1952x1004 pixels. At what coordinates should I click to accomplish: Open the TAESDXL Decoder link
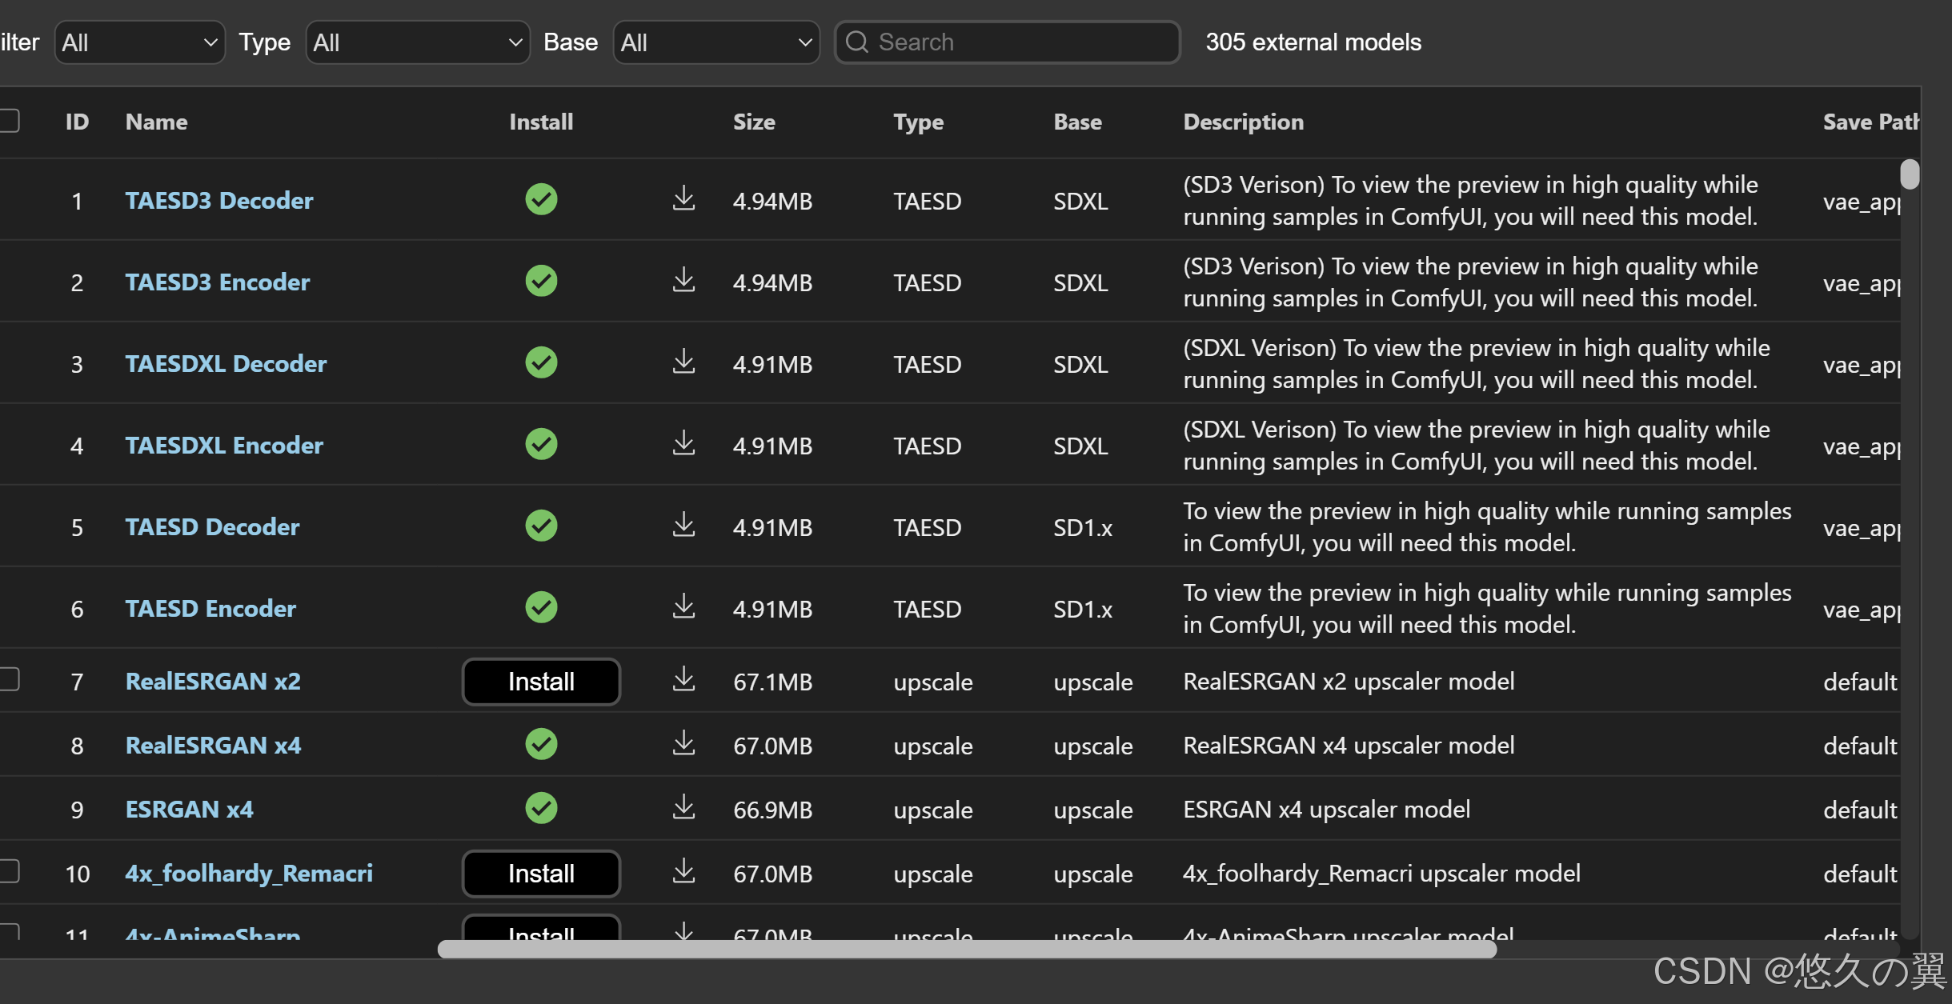(x=226, y=364)
